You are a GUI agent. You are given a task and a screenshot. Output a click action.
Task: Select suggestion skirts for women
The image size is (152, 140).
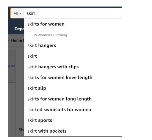tap(73, 24)
